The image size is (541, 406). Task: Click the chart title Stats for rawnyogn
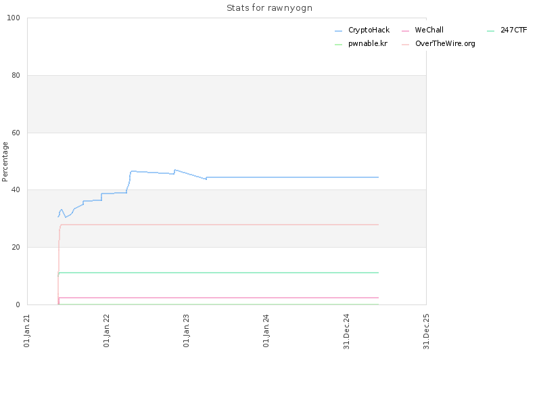269,8
